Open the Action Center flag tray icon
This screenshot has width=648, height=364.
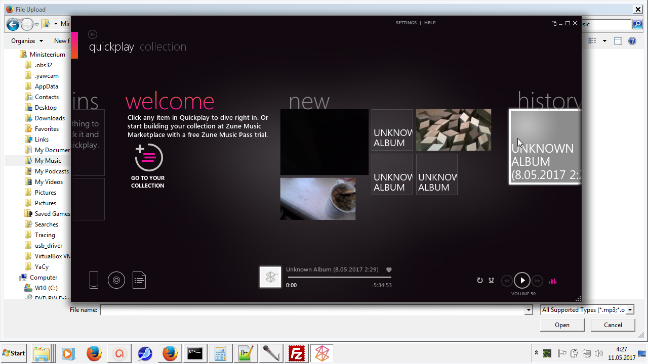coord(562,353)
